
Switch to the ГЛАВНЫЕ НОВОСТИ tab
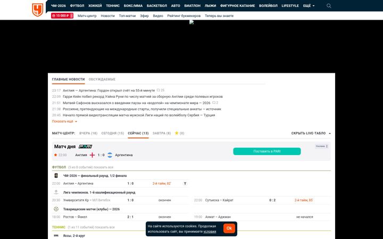(69, 79)
